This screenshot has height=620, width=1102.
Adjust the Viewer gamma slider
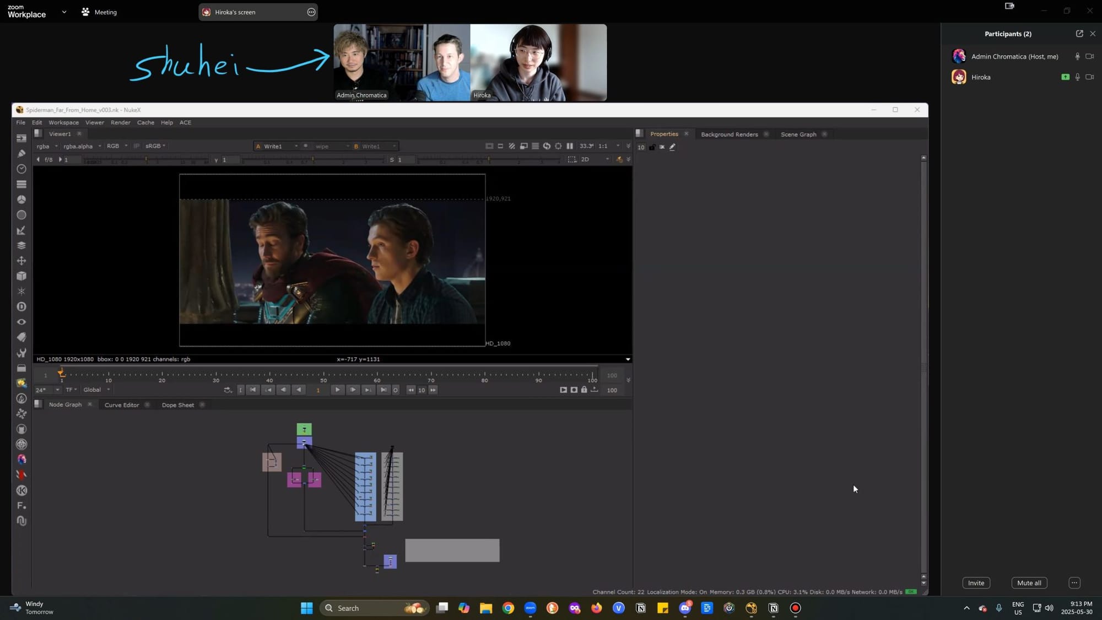coord(313,160)
